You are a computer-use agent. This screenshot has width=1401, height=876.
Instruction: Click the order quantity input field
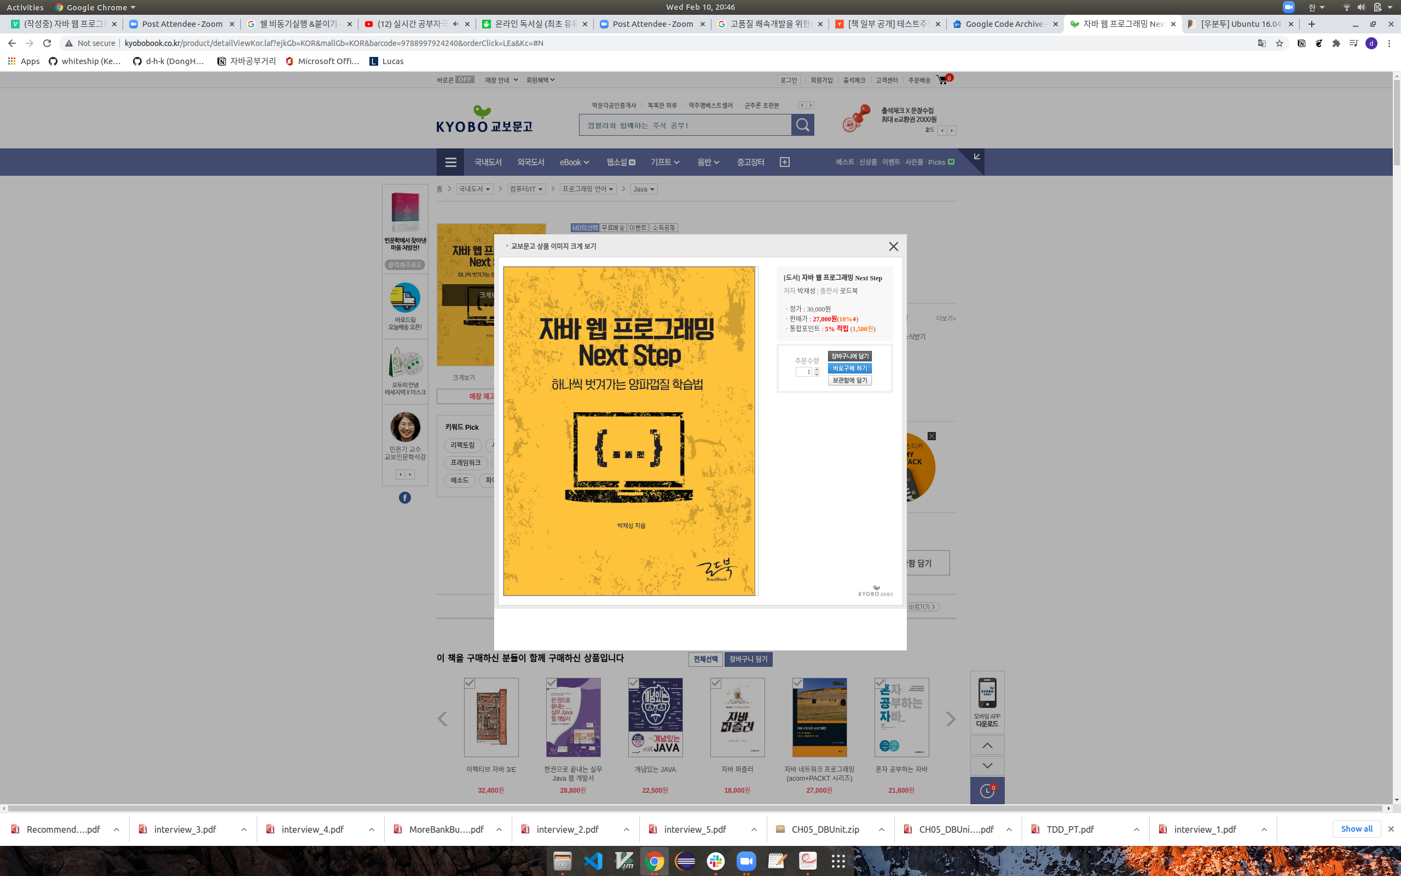coord(803,372)
